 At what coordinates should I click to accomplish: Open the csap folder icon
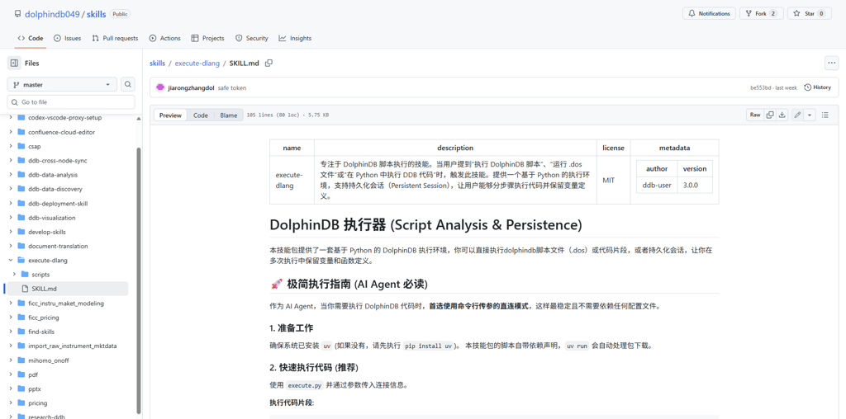[x=21, y=146]
